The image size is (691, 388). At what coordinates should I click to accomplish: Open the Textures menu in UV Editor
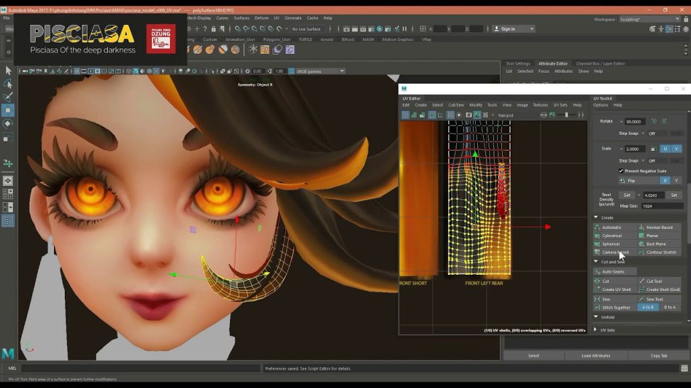point(541,105)
